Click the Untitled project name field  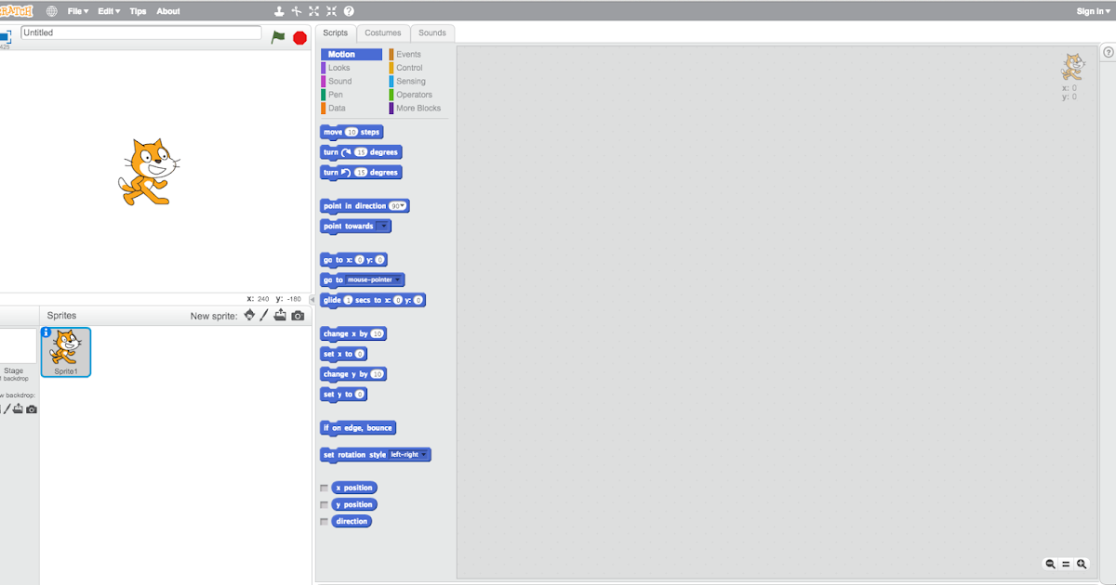click(139, 32)
